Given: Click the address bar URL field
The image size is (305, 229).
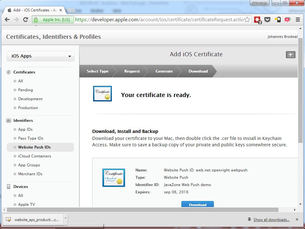Looking at the screenshot, I should click(x=159, y=19).
